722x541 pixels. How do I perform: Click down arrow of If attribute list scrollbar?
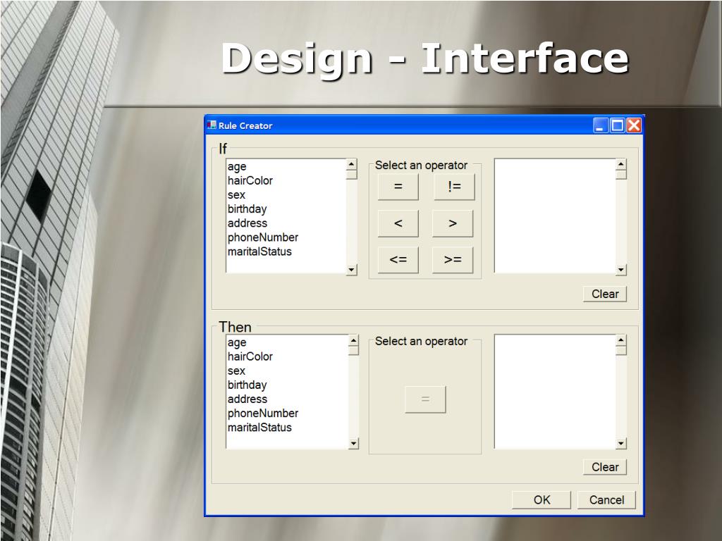tap(352, 270)
